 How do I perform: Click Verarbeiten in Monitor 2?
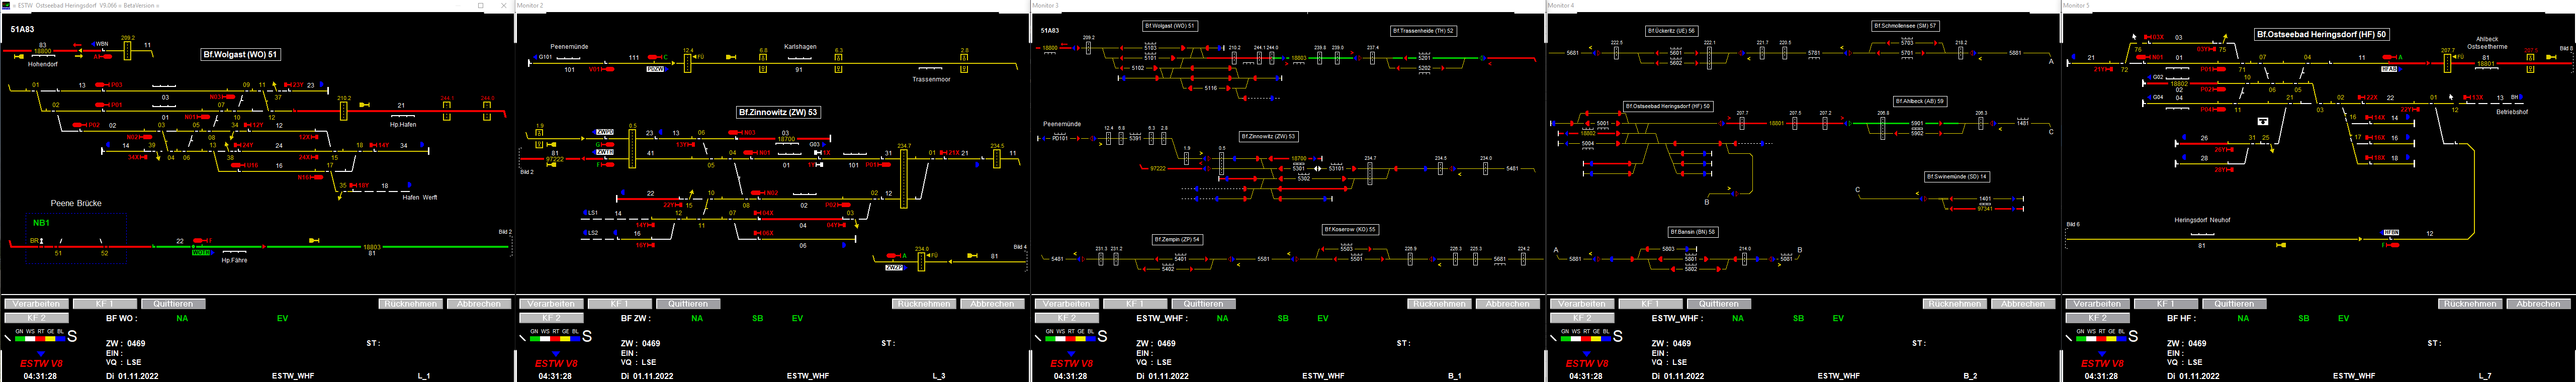click(551, 304)
